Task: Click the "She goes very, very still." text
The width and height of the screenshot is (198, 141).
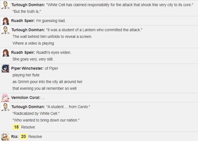Action: pyautogui.click(x=33, y=59)
